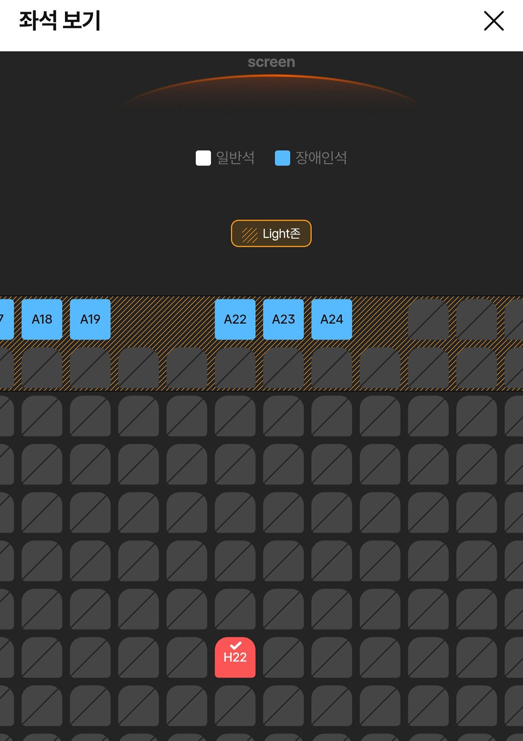Click the 장애인석 legend label
This screenshot has width=523, height=741.
(321, 158)
